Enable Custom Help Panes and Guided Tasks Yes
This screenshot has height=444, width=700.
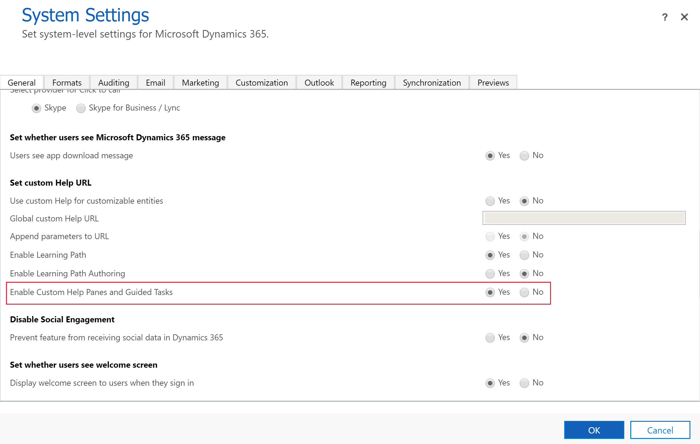[489, 292]
